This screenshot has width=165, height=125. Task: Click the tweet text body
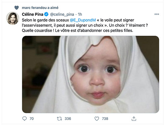(x=85, y=25)
